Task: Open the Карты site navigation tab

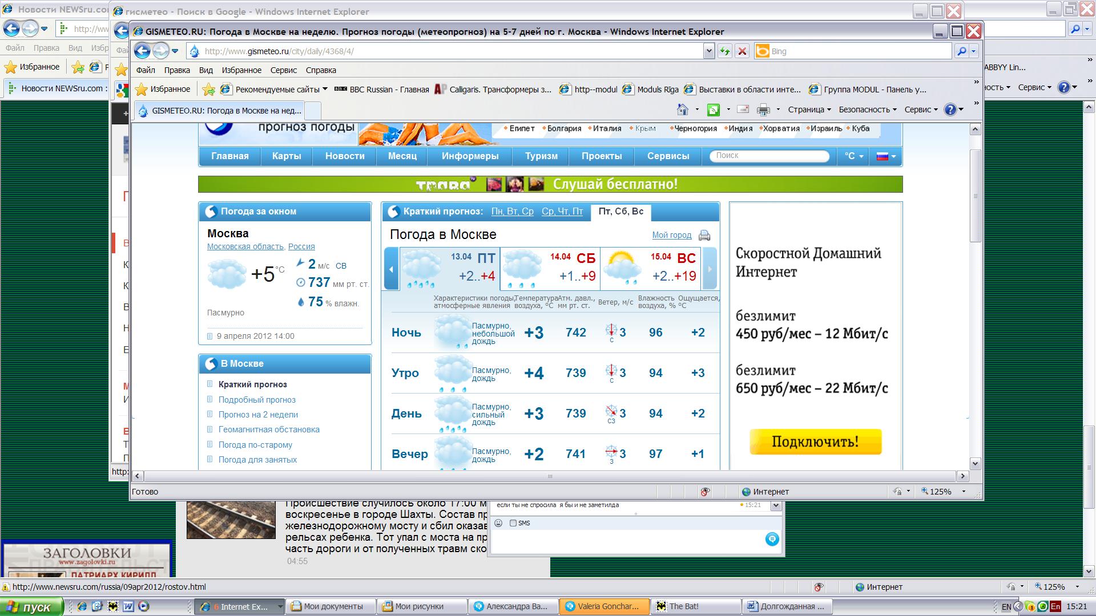Action: point(287,156)
